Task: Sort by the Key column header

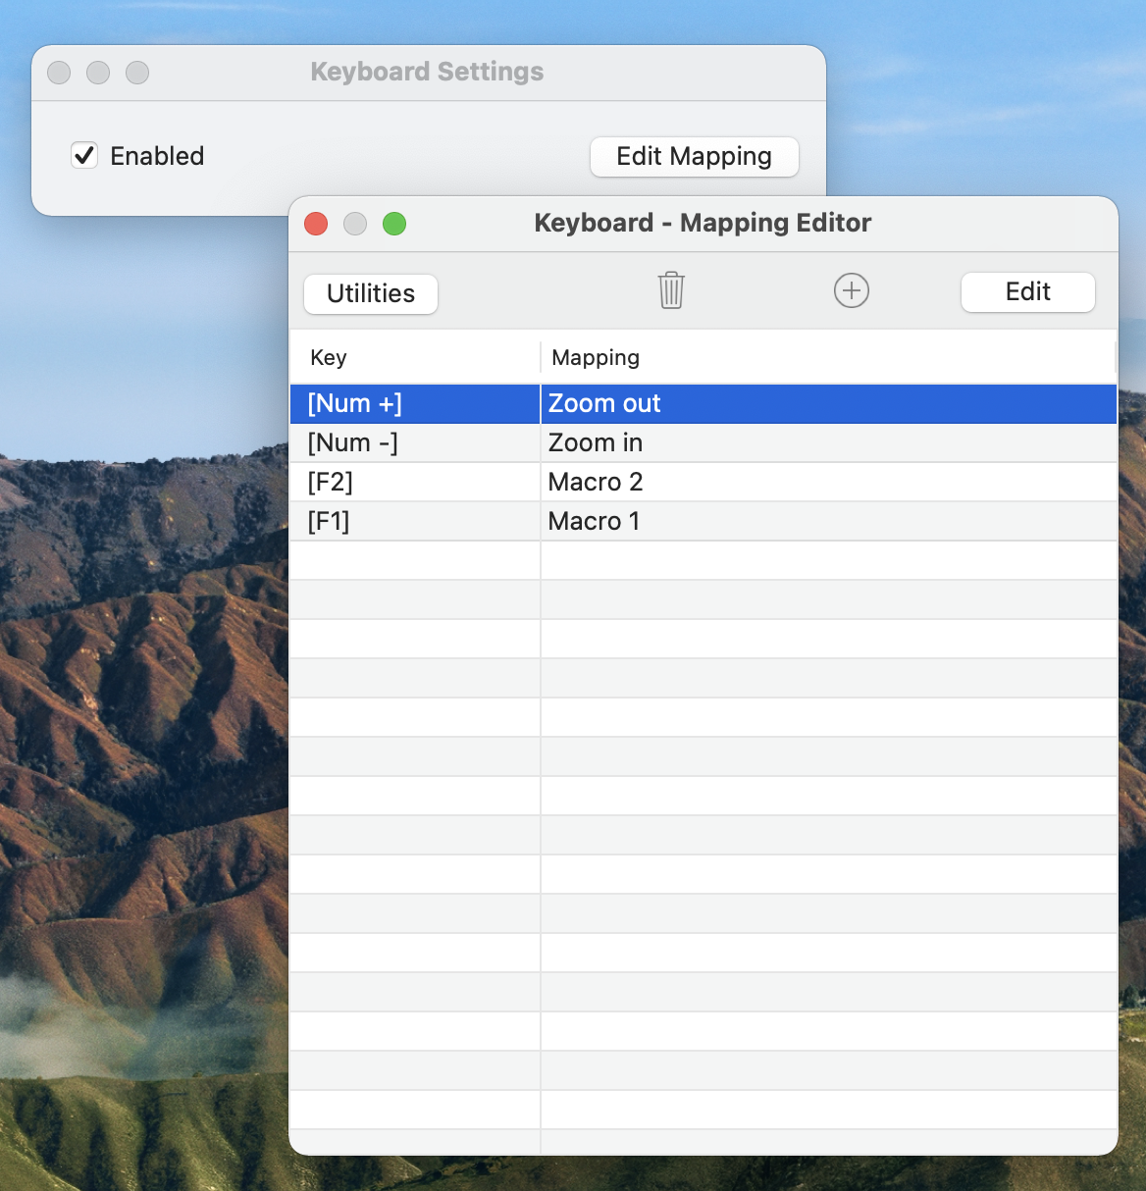Action: click(x=415, y=357)
